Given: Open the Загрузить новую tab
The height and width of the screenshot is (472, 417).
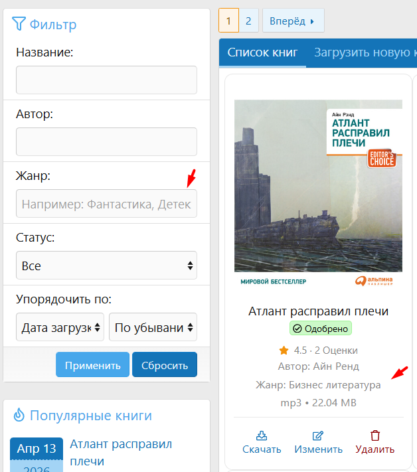Looking at the screenshot, I should click(x=365, y=52).
